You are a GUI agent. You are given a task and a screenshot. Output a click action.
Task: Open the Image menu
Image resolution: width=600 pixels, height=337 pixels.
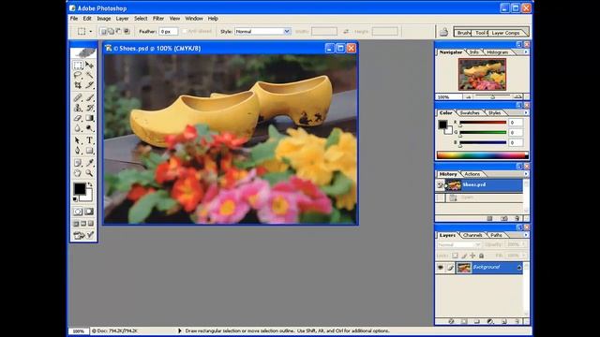(104, 19)
